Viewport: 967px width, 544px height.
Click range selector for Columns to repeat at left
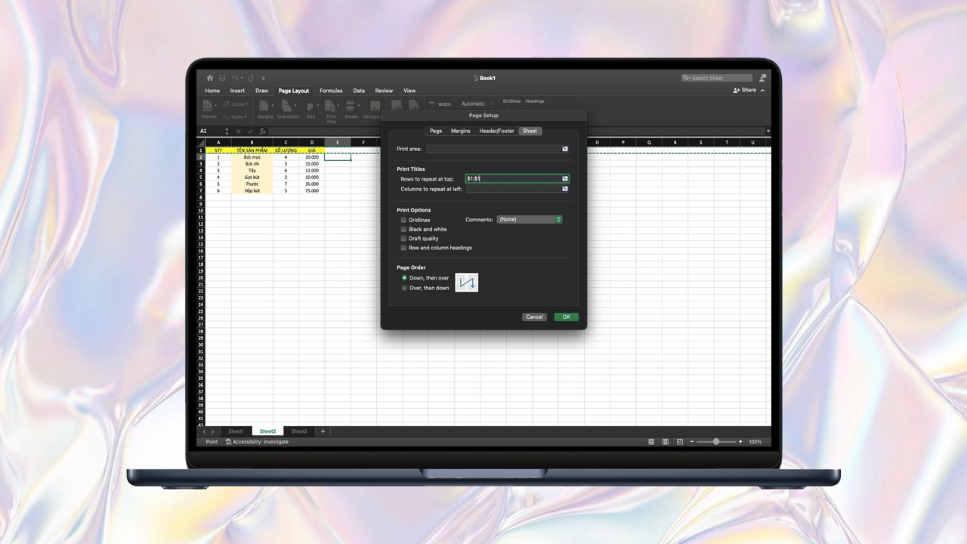click(x=564, y=189)
